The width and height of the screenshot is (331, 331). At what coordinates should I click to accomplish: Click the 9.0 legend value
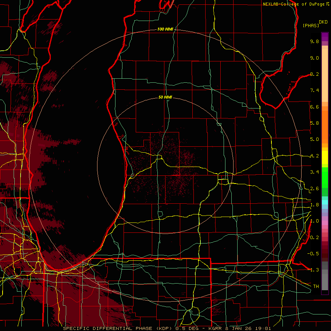tap(314, 58)
